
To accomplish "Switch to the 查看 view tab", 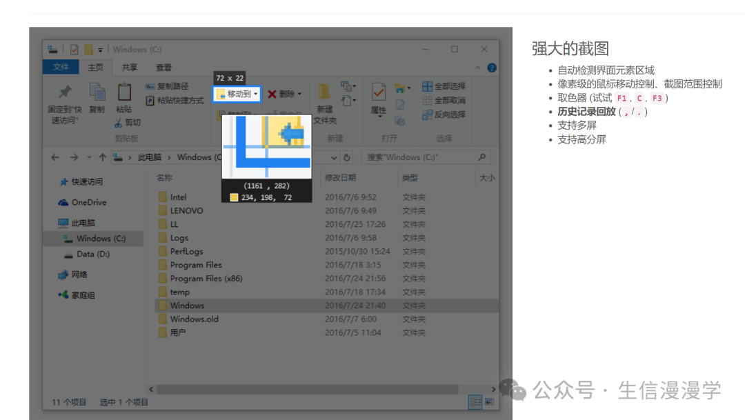I will coord(164,68).
